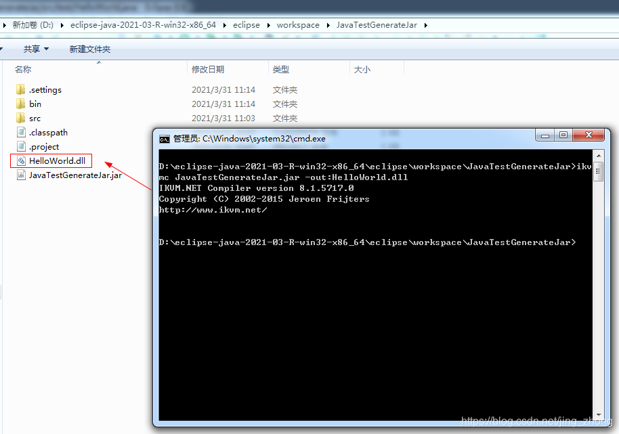Select the .classpath file
Viewport: 619px width, 434px height.
click(x=47, y=132)
